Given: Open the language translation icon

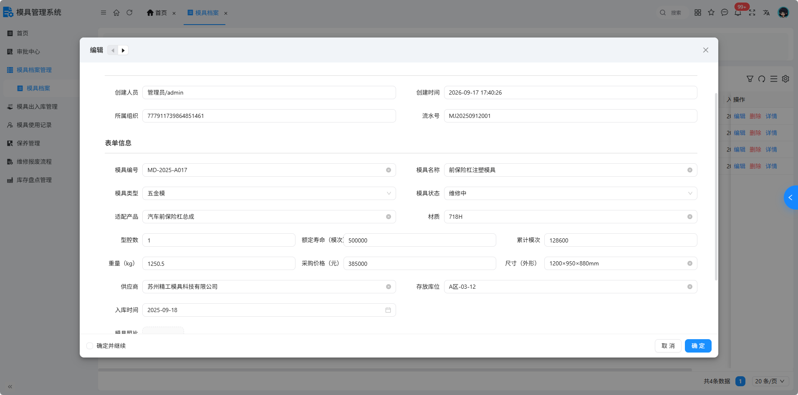Looking at the screenshot, I should tap(766, 12).
